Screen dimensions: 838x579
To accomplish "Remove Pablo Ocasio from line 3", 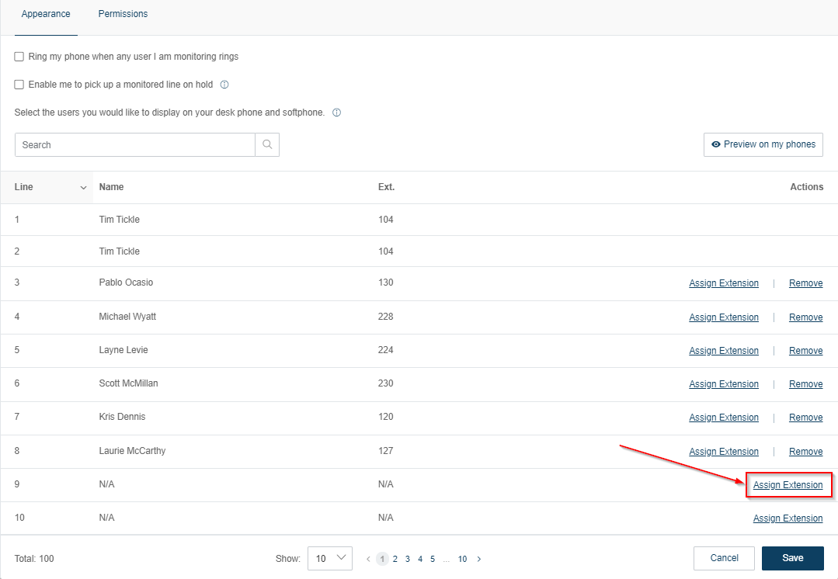I will pos(805,283).
